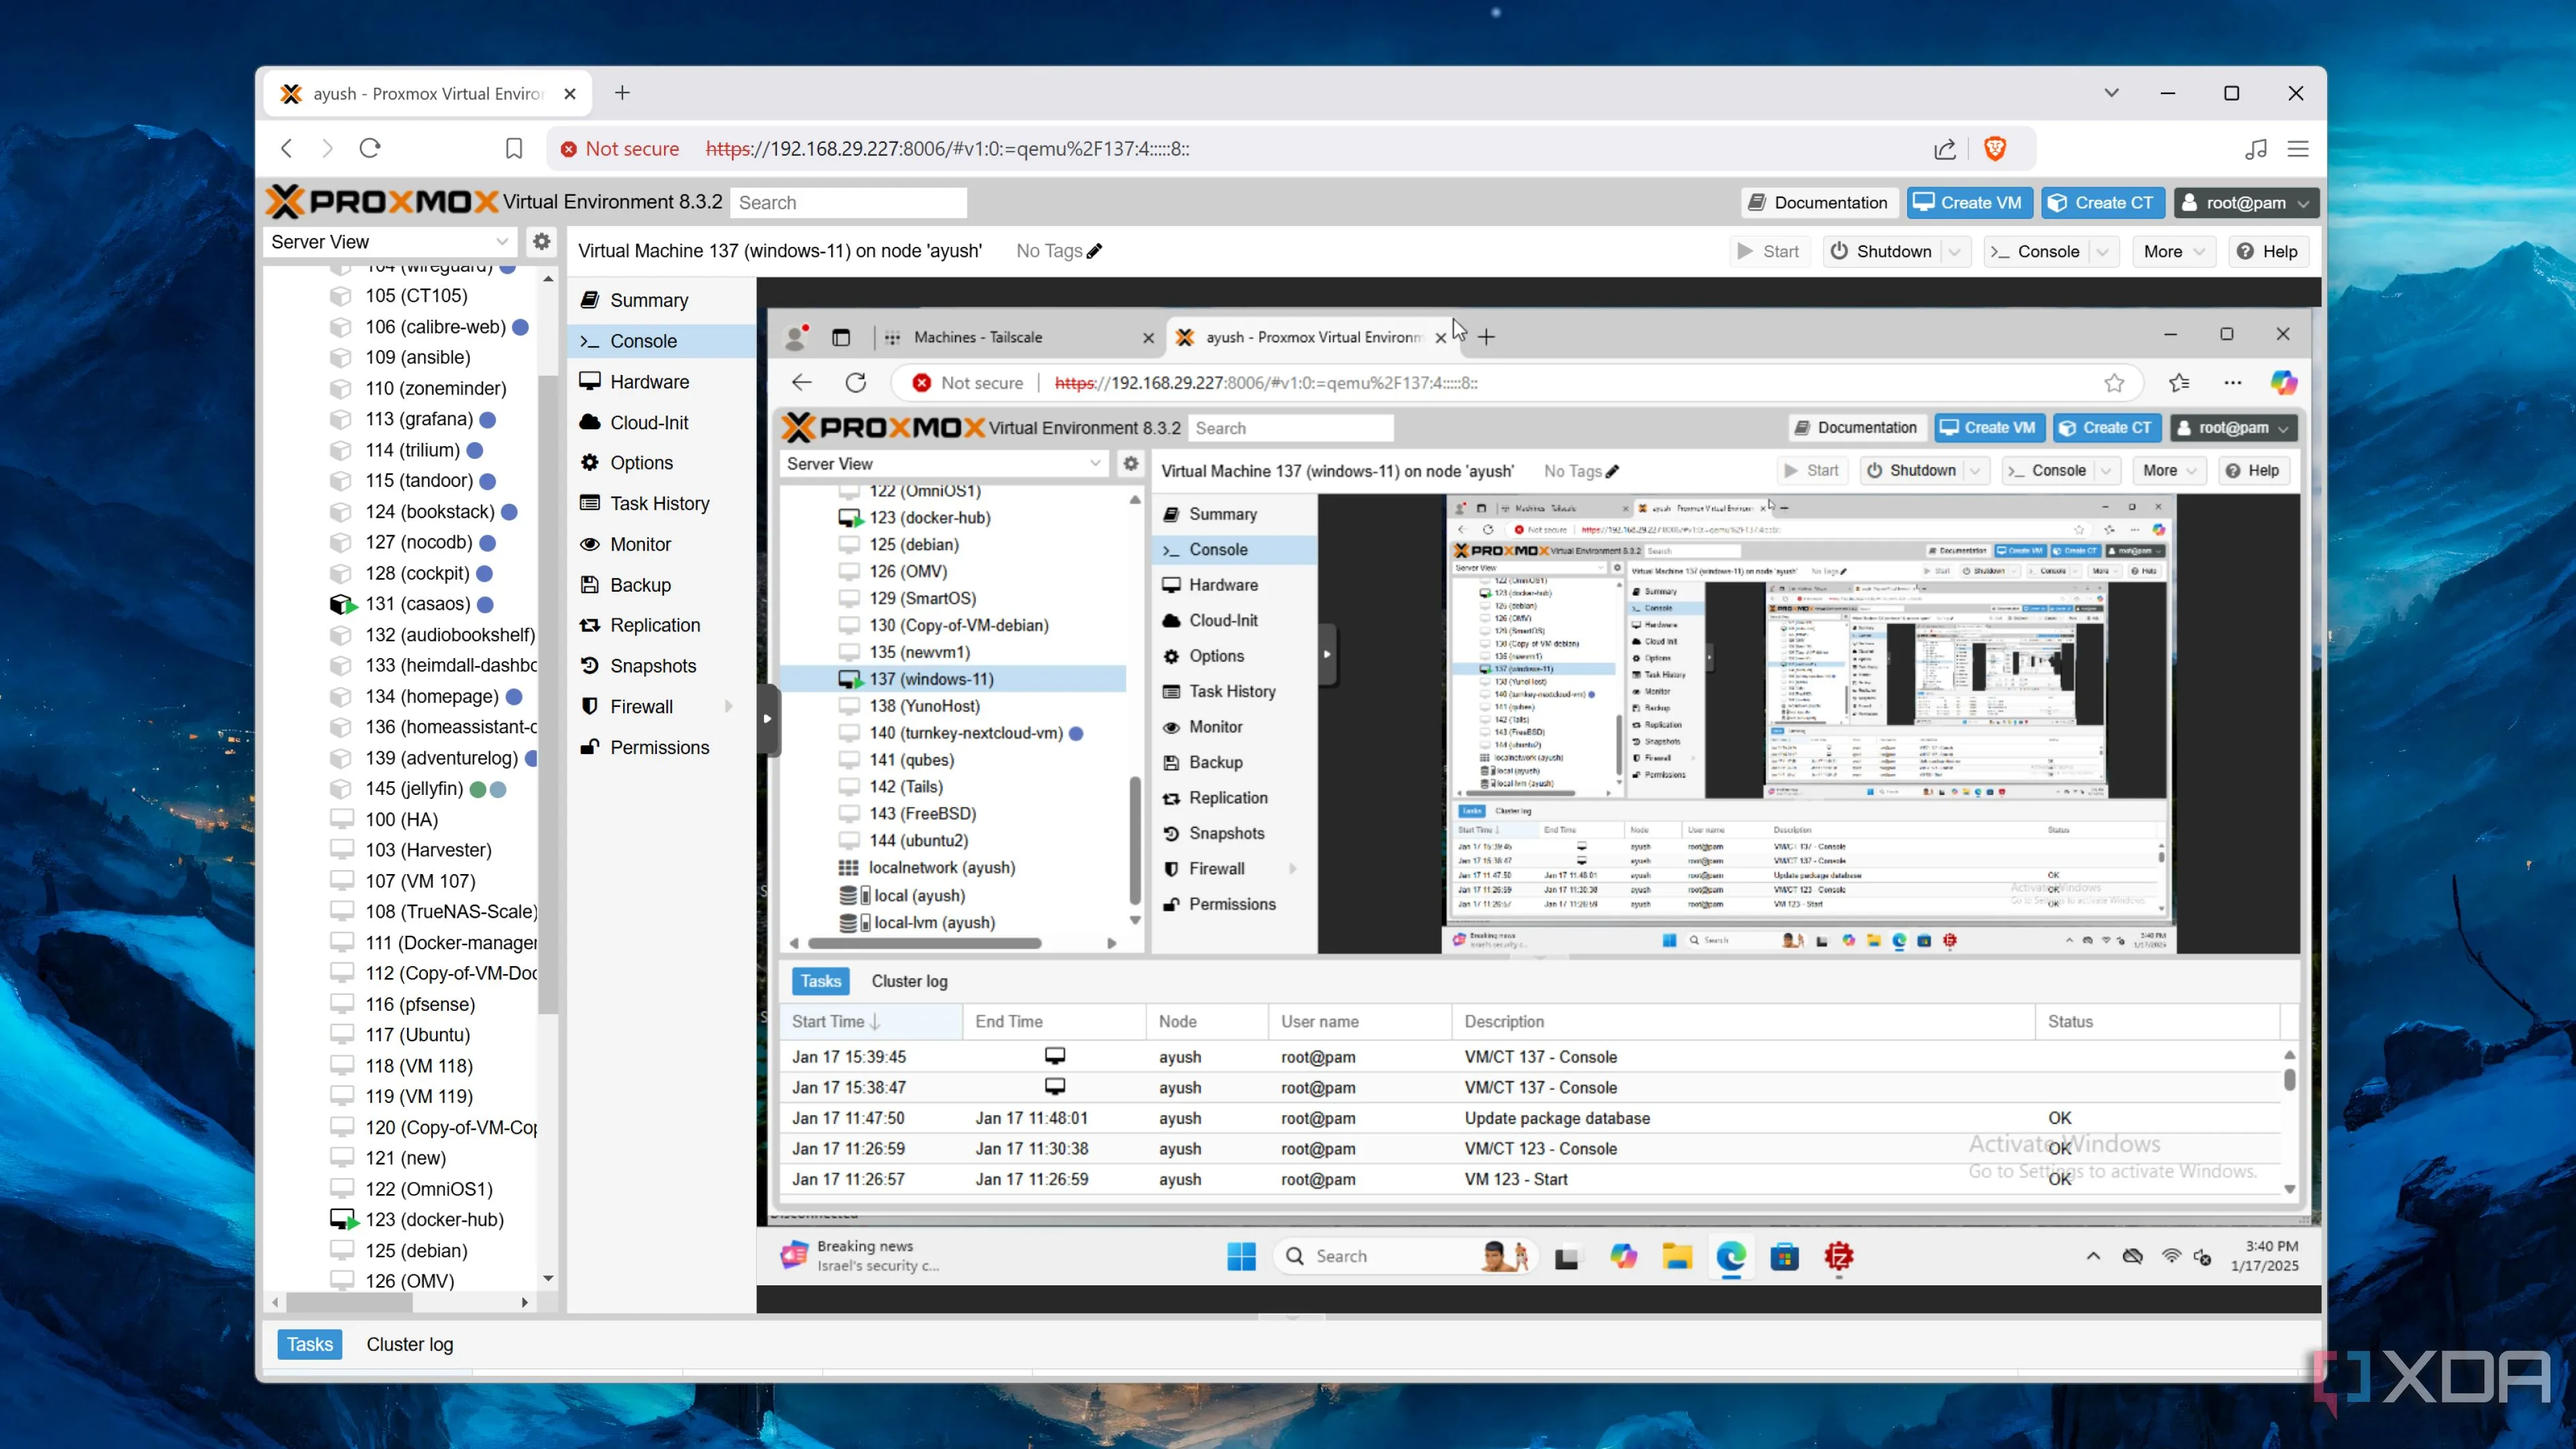2576x1449 pixels.
Task: Click the Copilot icon in the inner Edge toolbar
Action: tap(2283, 383)
